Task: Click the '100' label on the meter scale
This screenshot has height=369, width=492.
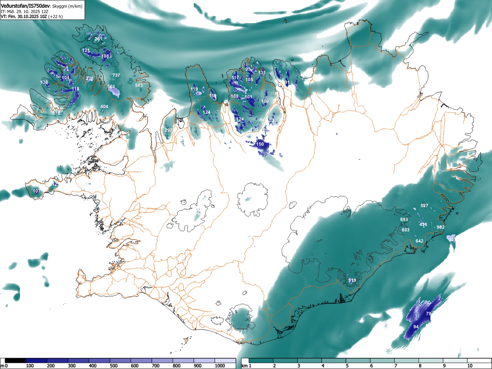Action: click(30, 366)
